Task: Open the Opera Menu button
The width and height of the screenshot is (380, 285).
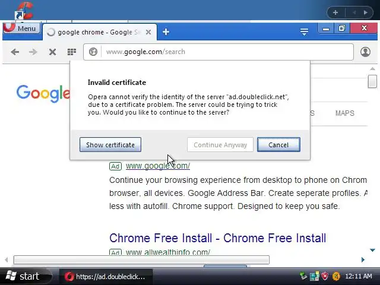Action: 21,28
